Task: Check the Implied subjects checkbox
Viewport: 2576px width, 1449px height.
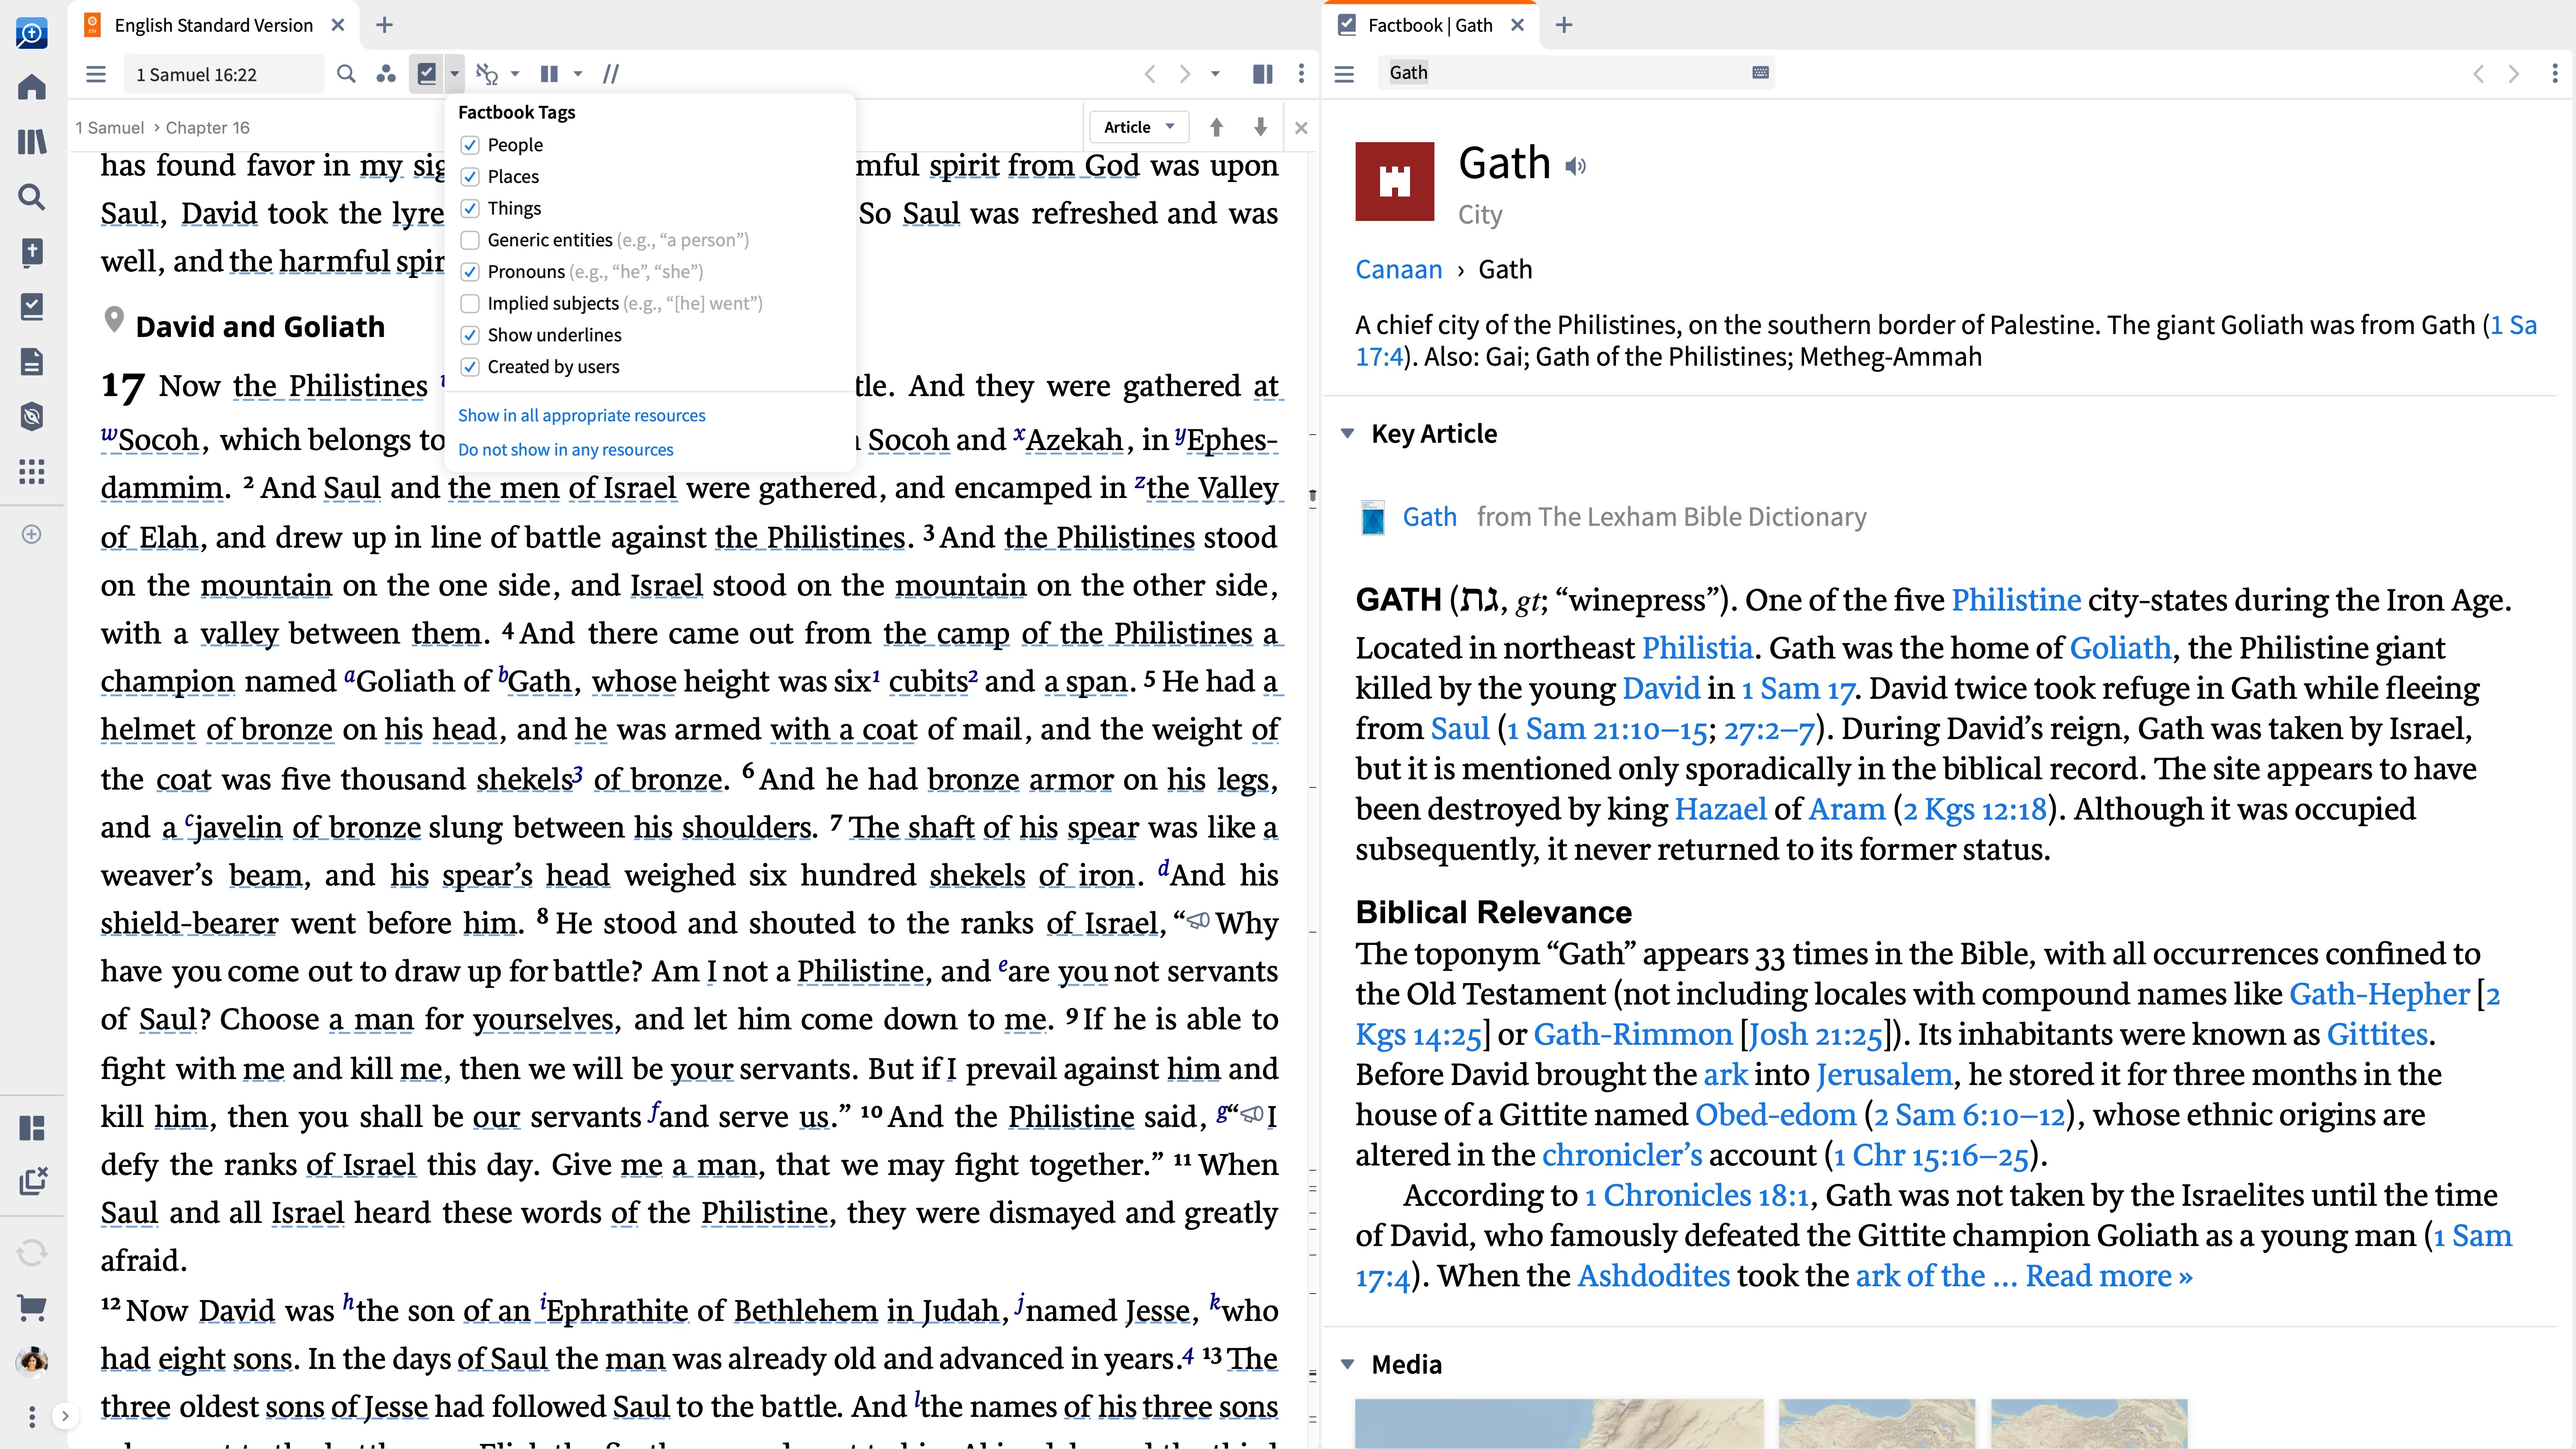Action: point(470,303)
